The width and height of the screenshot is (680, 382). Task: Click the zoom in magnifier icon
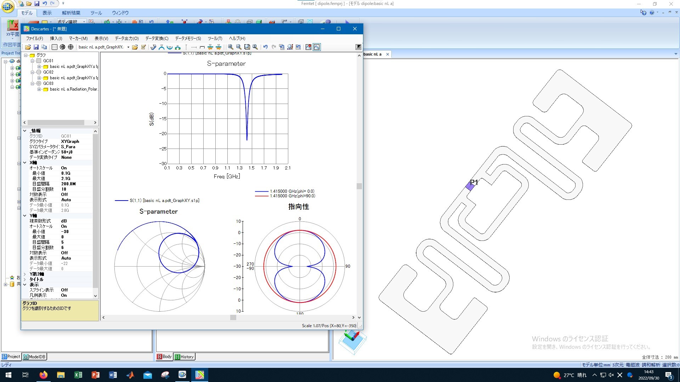click(x=231, y=47)
